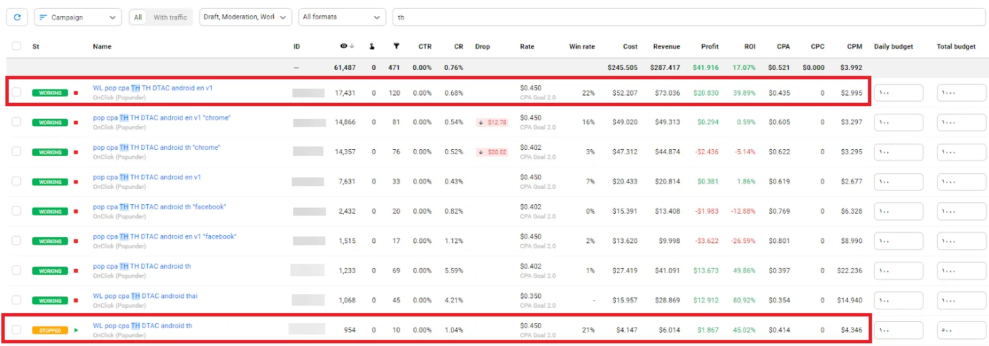Edit total budget for the STOPPED campaign
Screen dimensions: 989x346
(x=961, y=330)
